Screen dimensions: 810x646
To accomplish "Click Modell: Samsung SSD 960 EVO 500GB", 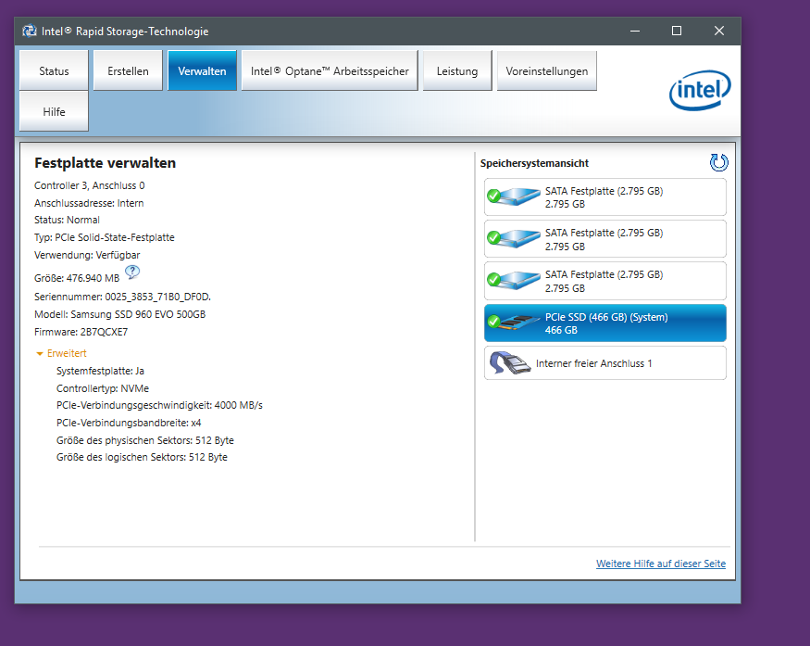I will point(119,314).
